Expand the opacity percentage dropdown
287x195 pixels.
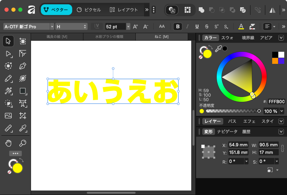pos(282,111)
